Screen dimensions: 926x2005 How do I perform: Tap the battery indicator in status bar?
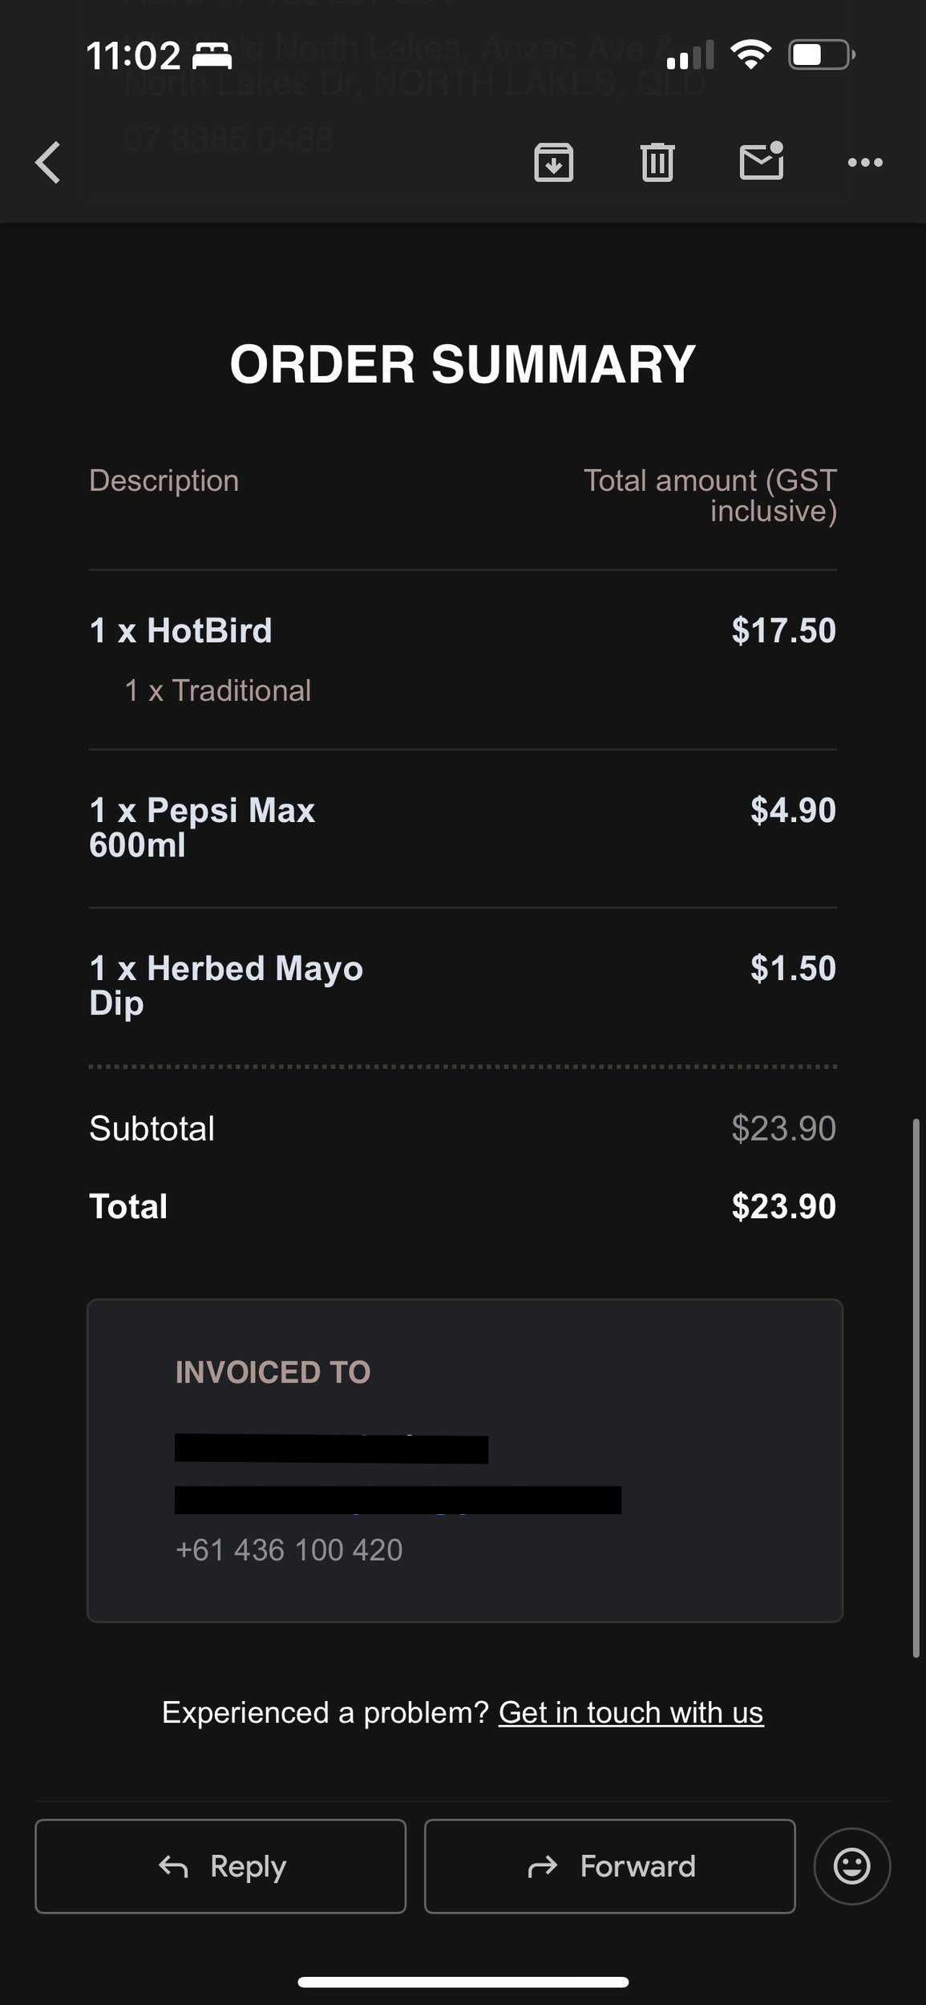[821, 55]
